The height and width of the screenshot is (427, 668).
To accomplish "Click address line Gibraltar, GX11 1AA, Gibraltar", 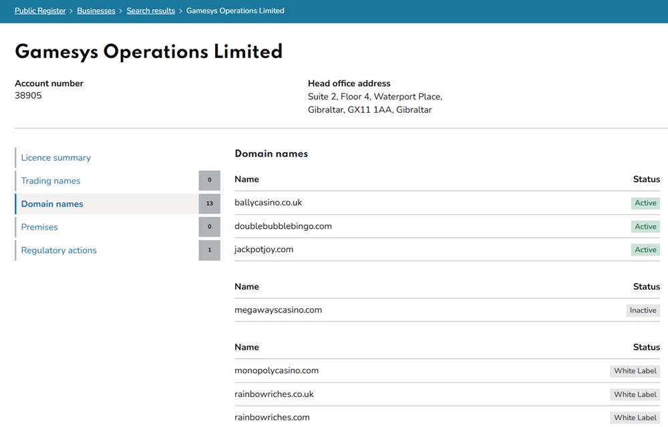I will coord(370,109).
